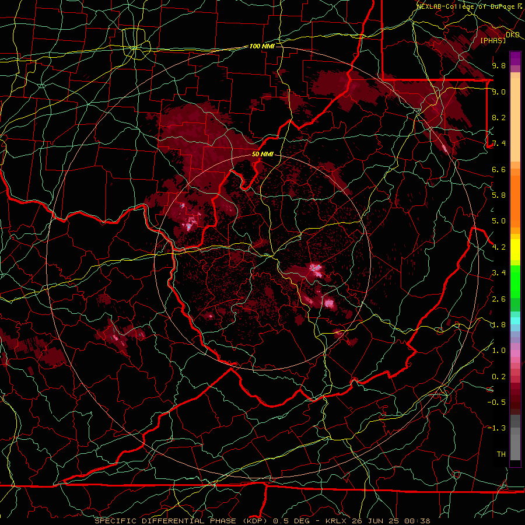This screenshot has height=525, width=525.
Task: Click the '9.8' value on color scale
Action: point(499,65)
